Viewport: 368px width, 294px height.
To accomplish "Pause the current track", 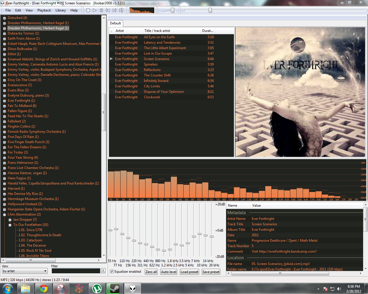I will click(x=101, y=10).
